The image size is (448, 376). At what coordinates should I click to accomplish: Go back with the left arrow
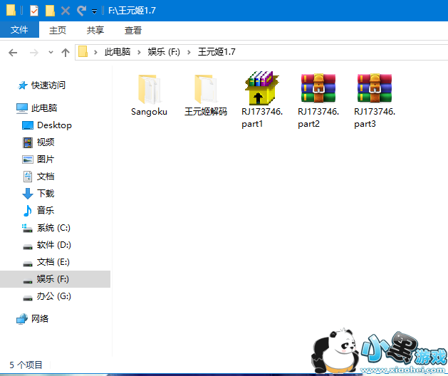click(13, 53)
